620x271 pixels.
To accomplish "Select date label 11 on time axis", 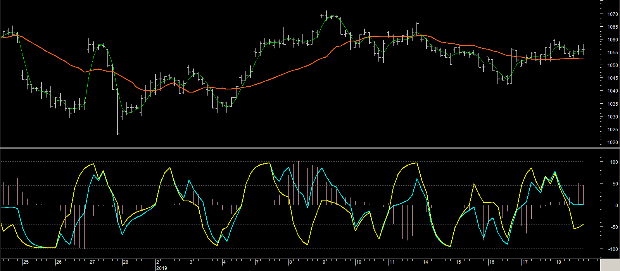I will tap(392, 262).
